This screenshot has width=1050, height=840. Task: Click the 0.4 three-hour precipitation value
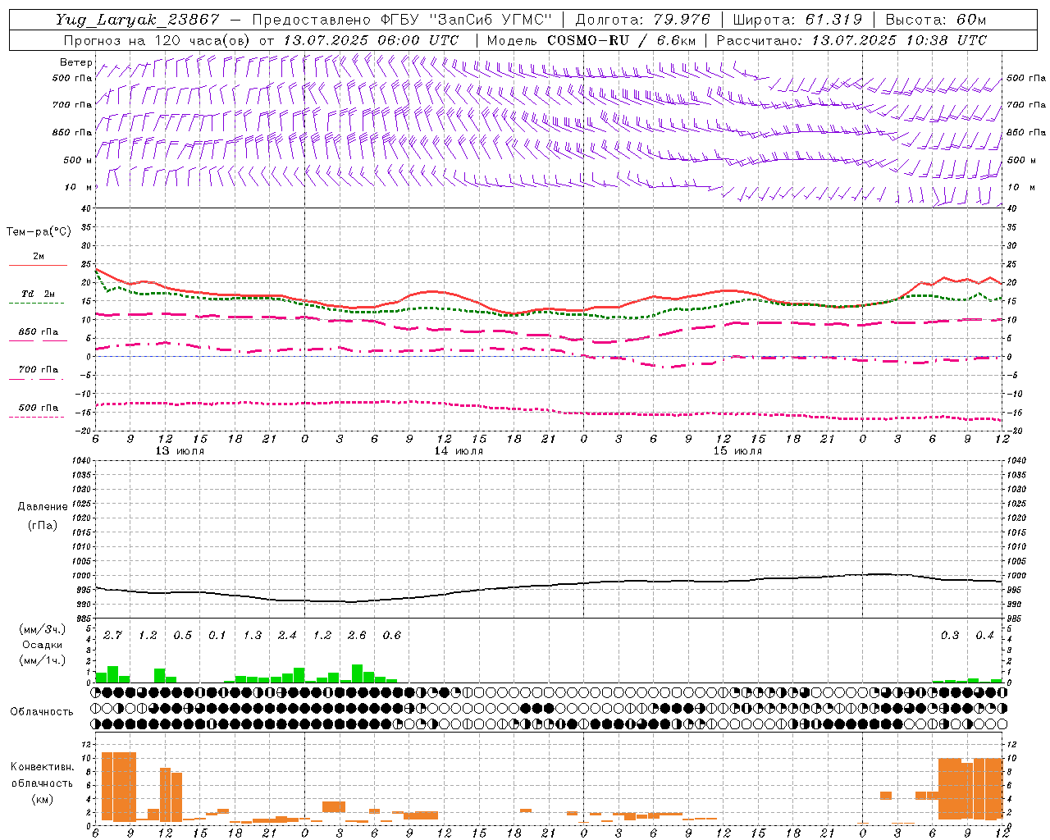984,636
